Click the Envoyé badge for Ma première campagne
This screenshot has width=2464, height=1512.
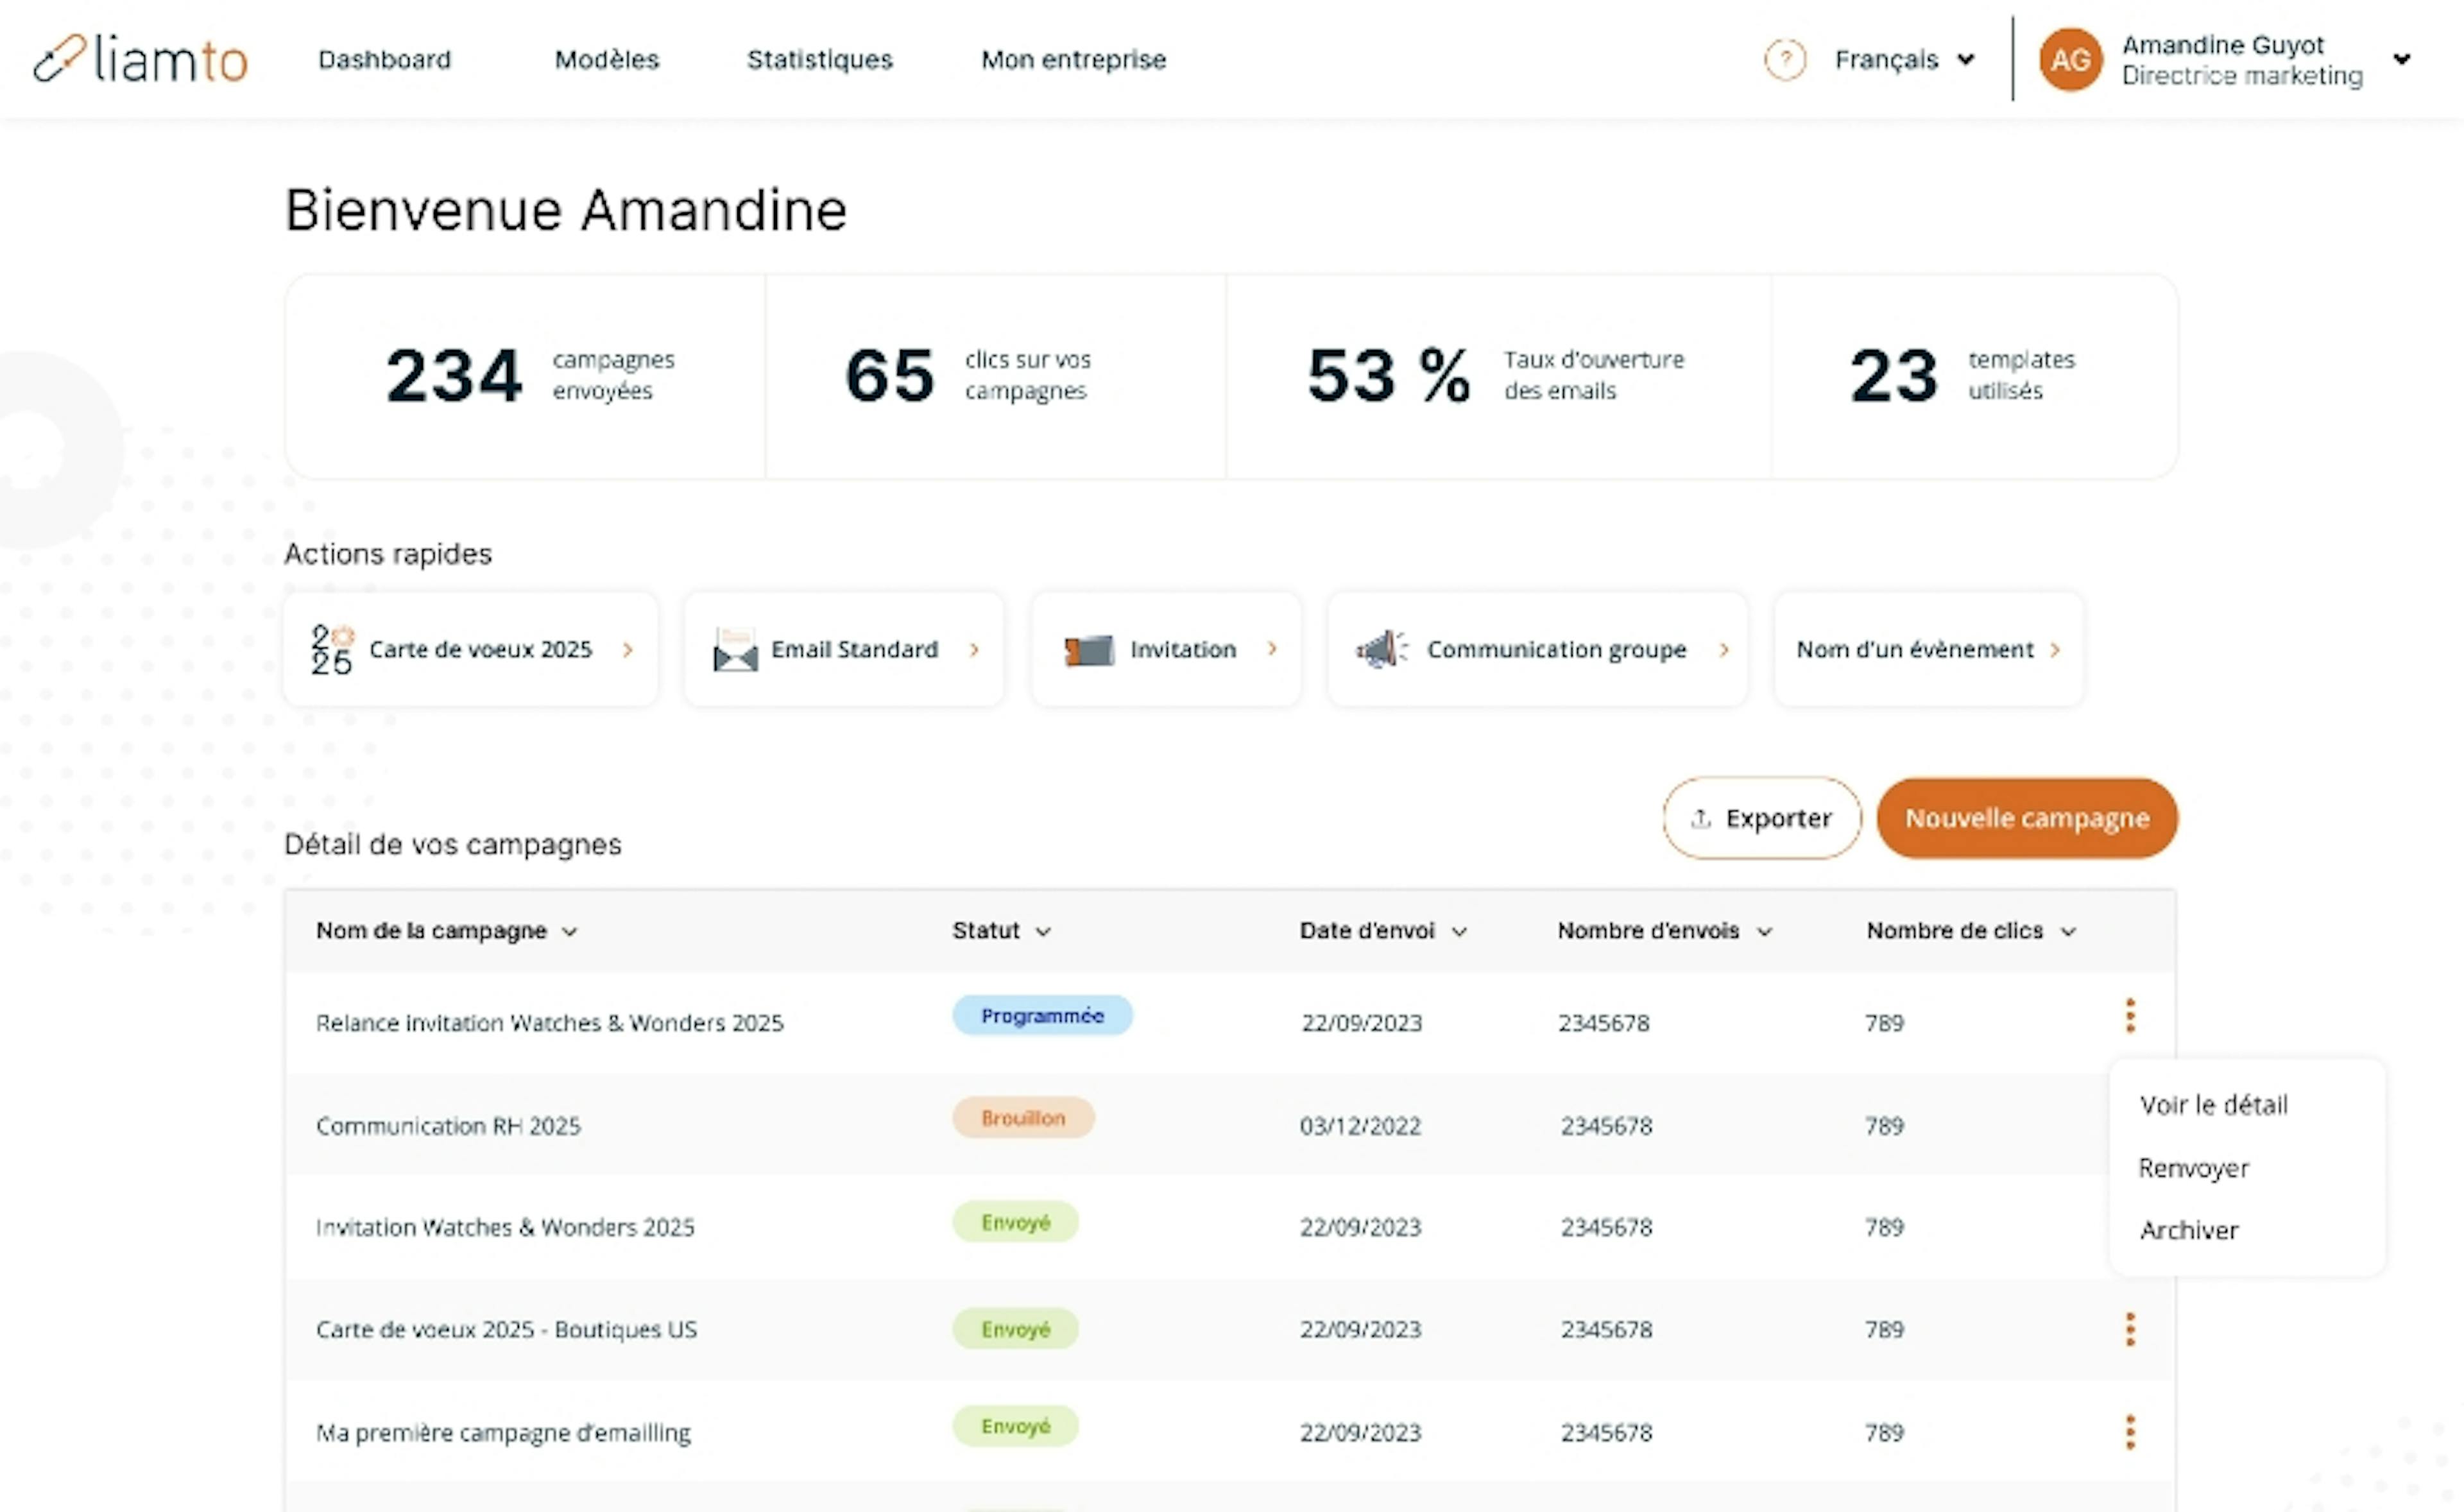click(x=1015, y=1426)
